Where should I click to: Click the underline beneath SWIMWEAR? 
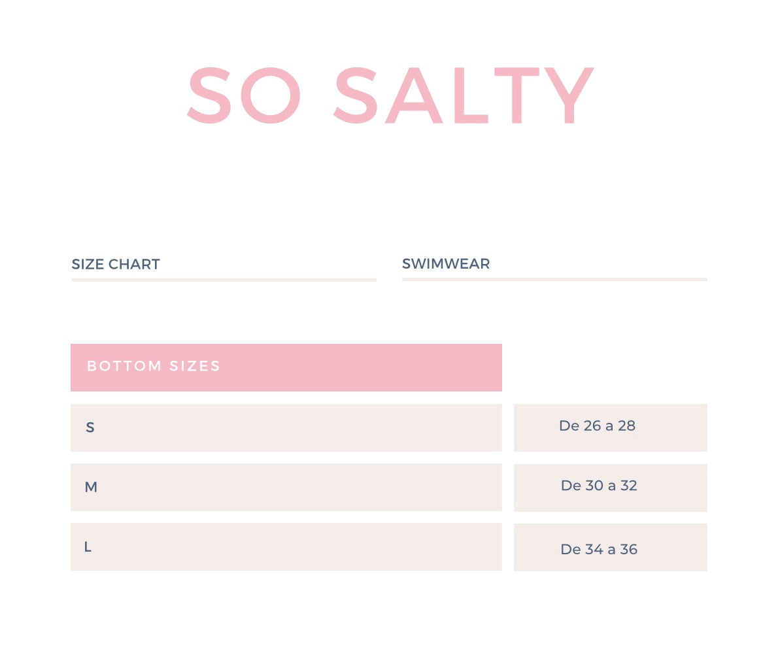(x=554, y=280)
